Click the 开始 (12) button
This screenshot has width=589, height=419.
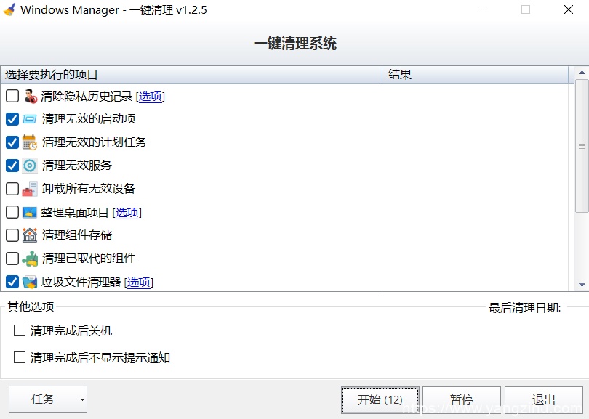(x=380, y=399)
